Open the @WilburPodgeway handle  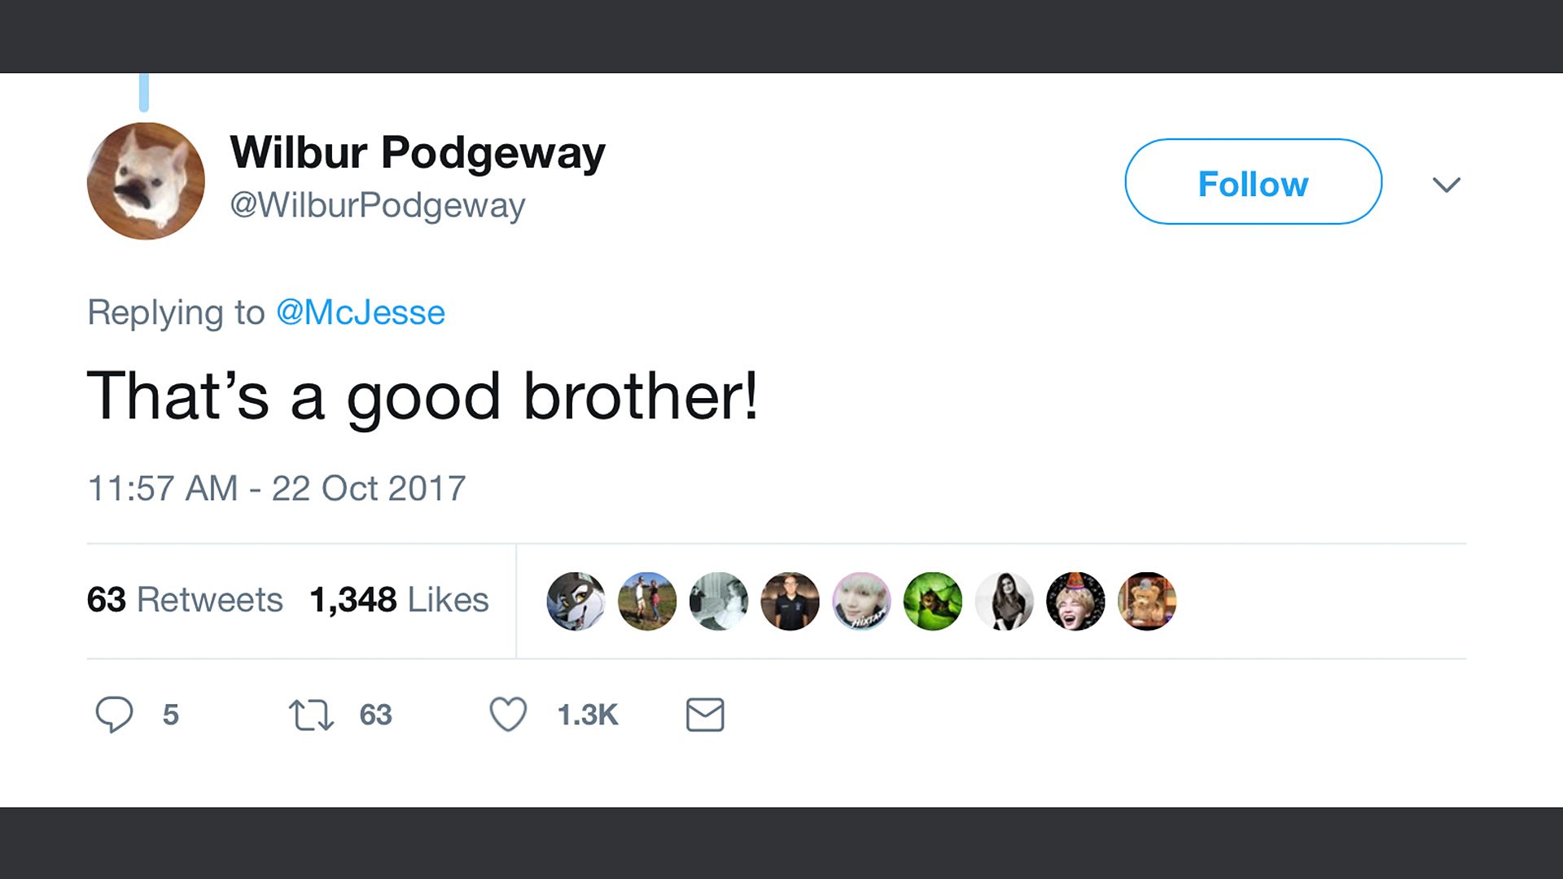[x=378, y=205]
